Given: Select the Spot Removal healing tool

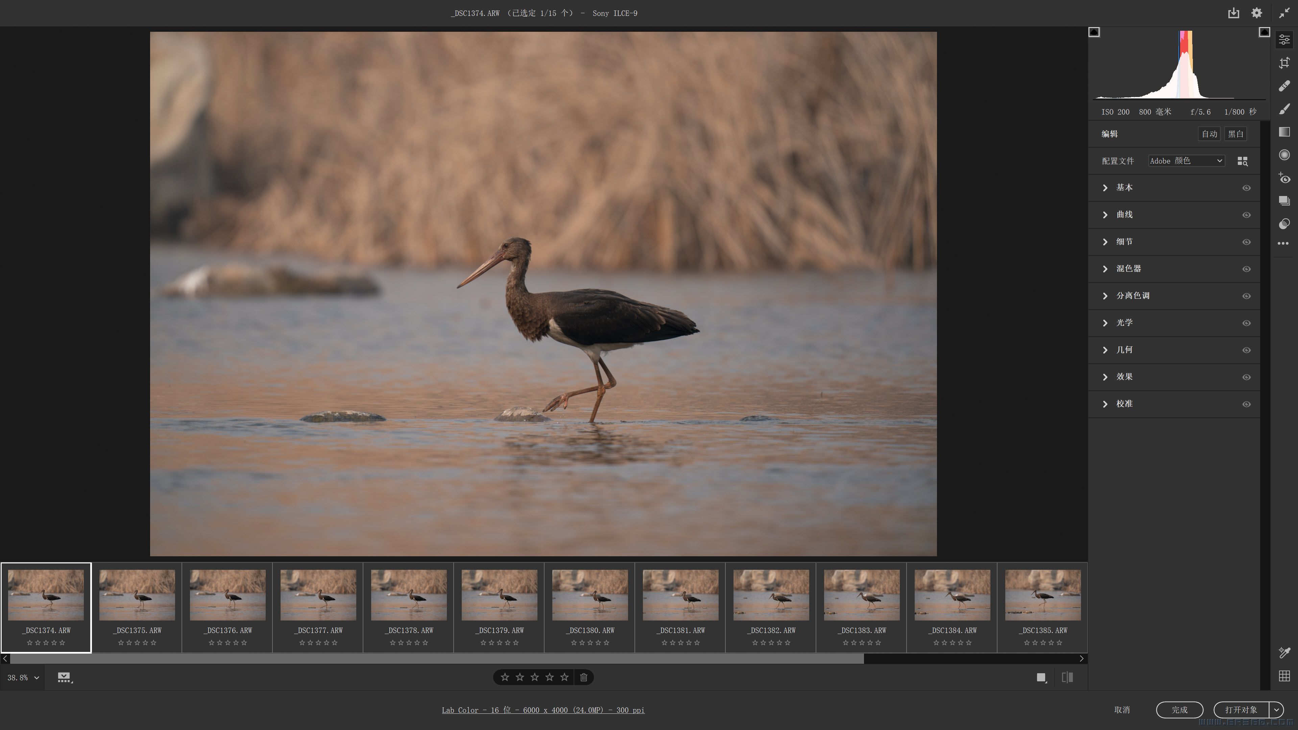Looking at the screenshot, I should pyautogui.click(x=1284, y=86).
